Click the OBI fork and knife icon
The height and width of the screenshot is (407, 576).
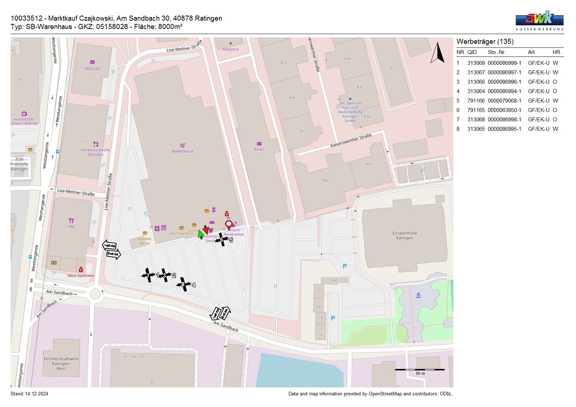click(71, 221)
